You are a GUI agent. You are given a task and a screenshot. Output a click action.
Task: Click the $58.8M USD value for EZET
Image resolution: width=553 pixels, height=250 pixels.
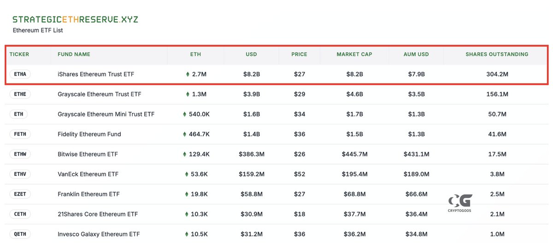tap(252, 194)
